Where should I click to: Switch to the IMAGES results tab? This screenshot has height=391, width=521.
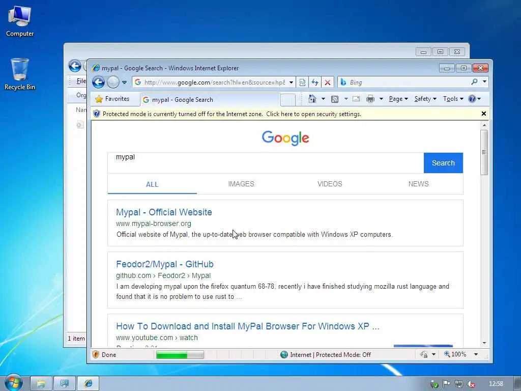click(241, 184)
